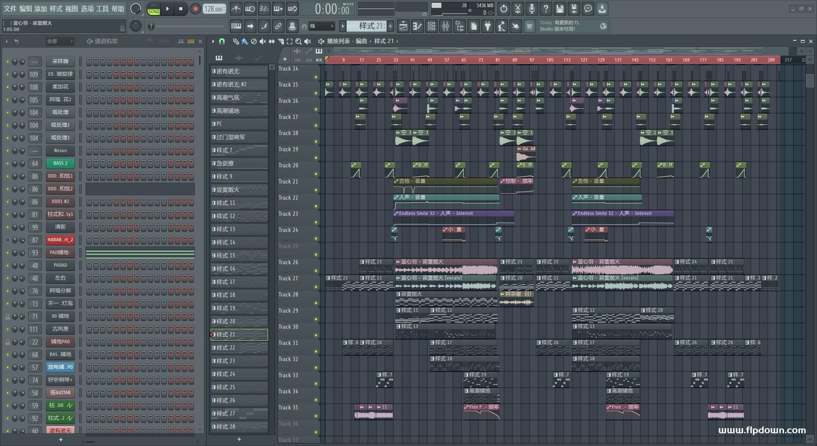817x446 pixels.
Task: Select the playlist zoom magnifier tool
Action: (x=298, y=41)
